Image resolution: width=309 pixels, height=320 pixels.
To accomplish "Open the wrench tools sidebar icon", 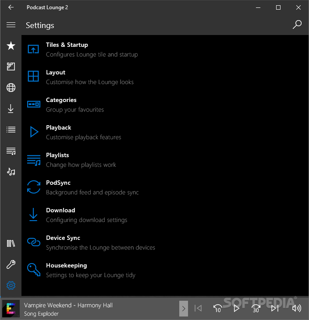I will click(x=11, y=264).
